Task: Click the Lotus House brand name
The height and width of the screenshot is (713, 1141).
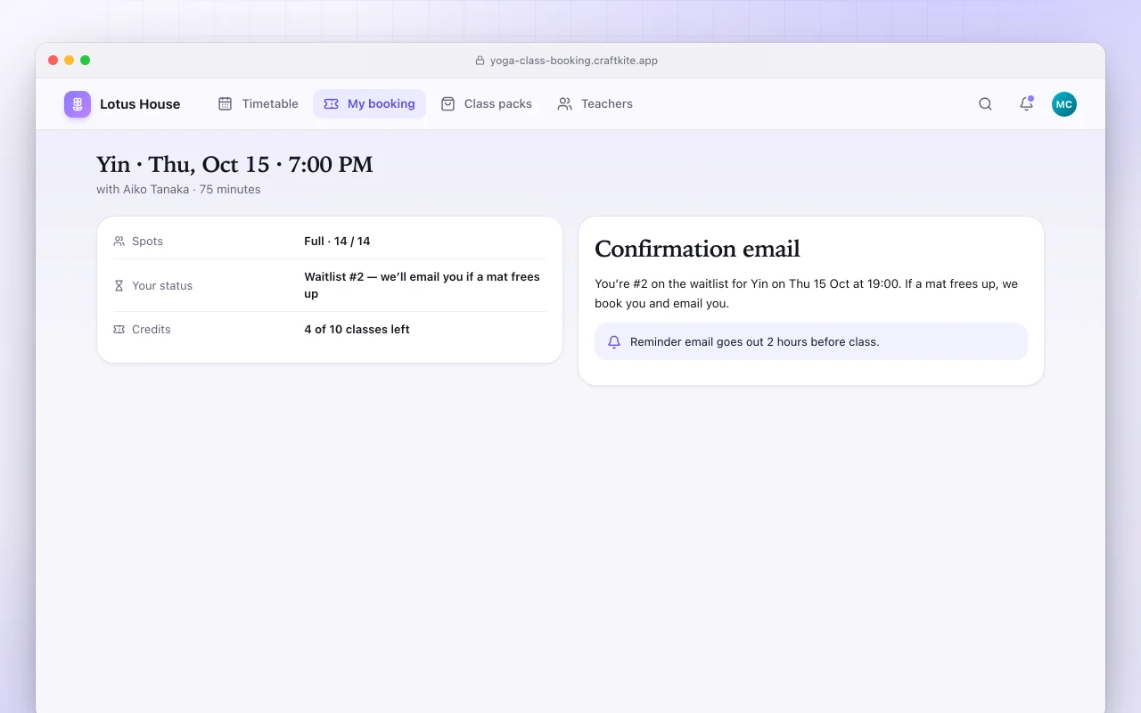Action: (140, 104)
